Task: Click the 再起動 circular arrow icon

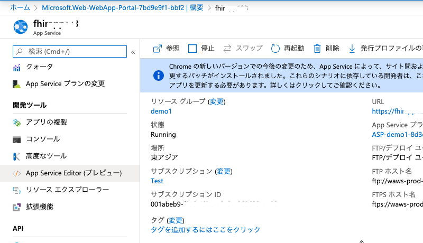Action: click(275, 49)
